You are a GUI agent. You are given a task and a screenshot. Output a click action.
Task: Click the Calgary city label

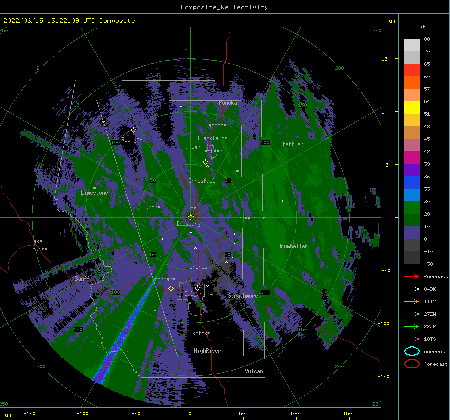point(195,294)
